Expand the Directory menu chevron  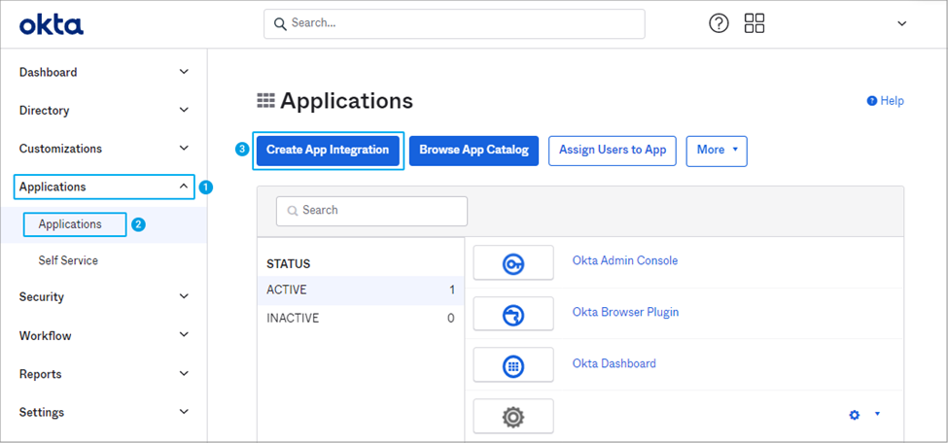185,110
